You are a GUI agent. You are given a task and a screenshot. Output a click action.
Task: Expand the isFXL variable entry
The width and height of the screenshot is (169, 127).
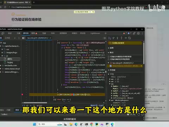tap(112, 93)
